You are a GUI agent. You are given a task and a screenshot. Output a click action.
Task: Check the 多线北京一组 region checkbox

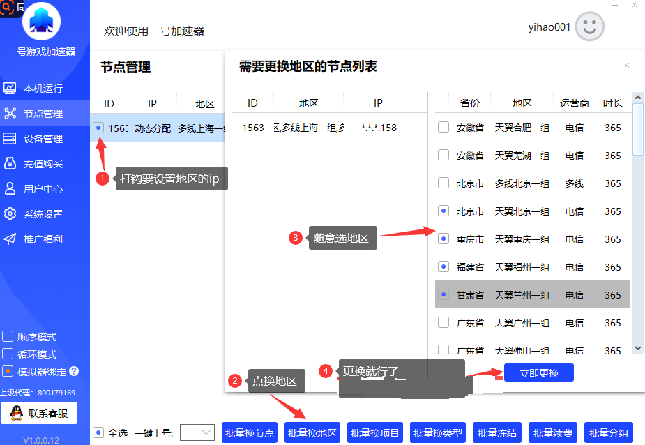[x=443, y=183]
